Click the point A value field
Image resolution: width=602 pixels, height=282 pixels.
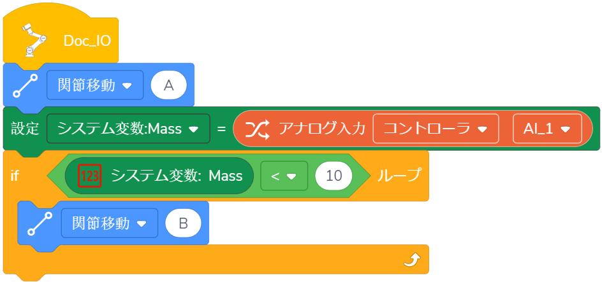point(168,85)
